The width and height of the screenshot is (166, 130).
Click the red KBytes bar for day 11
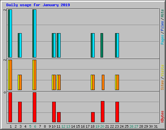point(59,117)
